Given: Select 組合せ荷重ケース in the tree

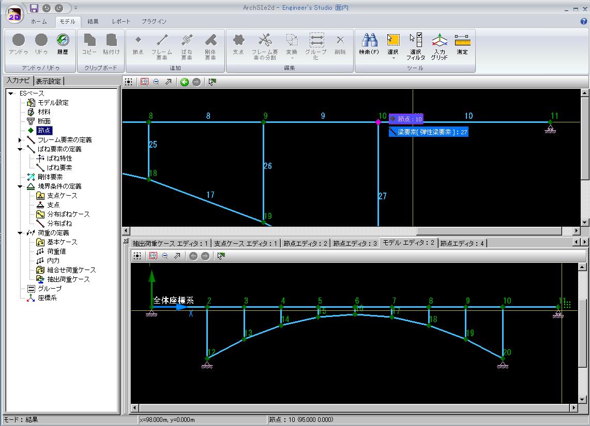Looking at the screenshot, I should tap(71, 270).
